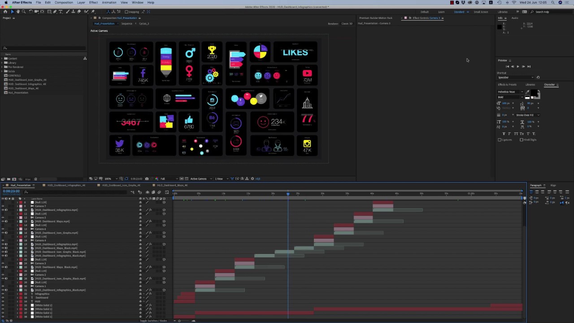This screenshot has width=574, height=323.
Task: Click the All Caps style button
Action: pos(516,134)
